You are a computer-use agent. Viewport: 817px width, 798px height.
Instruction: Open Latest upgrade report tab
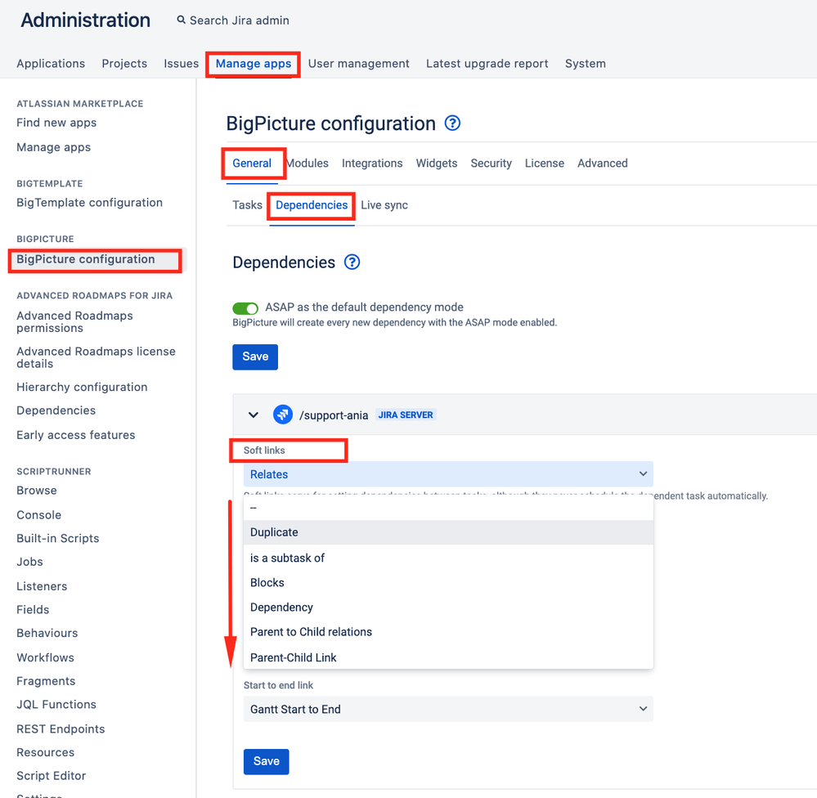tap(487, 64)
